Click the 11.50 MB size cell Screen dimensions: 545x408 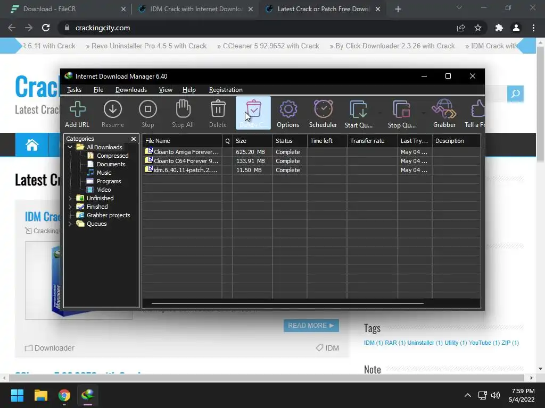click(x=249, y=170)
